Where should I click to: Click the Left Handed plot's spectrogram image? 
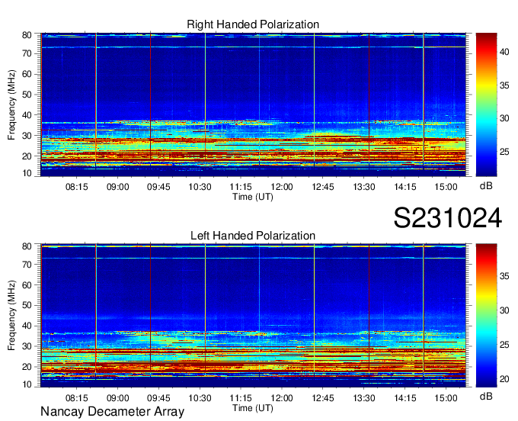tap(253, 316)
